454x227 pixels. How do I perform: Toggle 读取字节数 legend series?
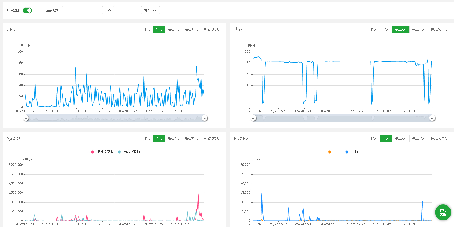tap(101, 152)
